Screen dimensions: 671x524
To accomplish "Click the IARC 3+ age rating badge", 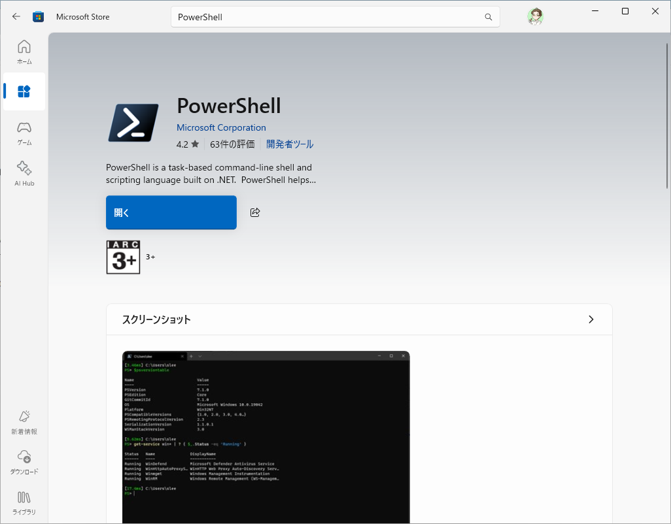I will [123, 257].
